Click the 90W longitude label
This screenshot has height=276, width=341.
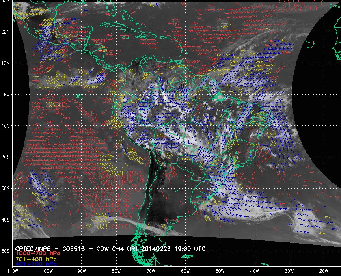82,271
